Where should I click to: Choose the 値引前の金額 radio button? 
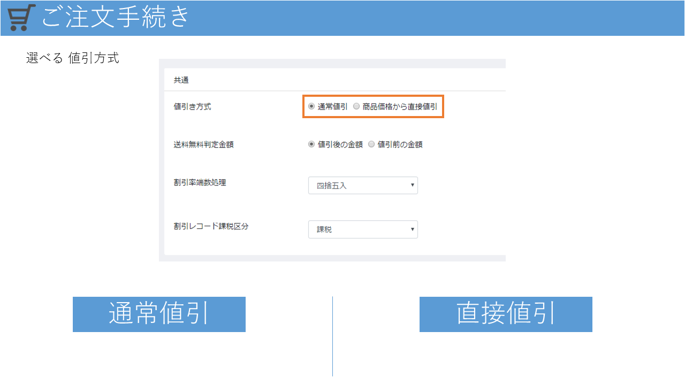[x=371, y=144]
